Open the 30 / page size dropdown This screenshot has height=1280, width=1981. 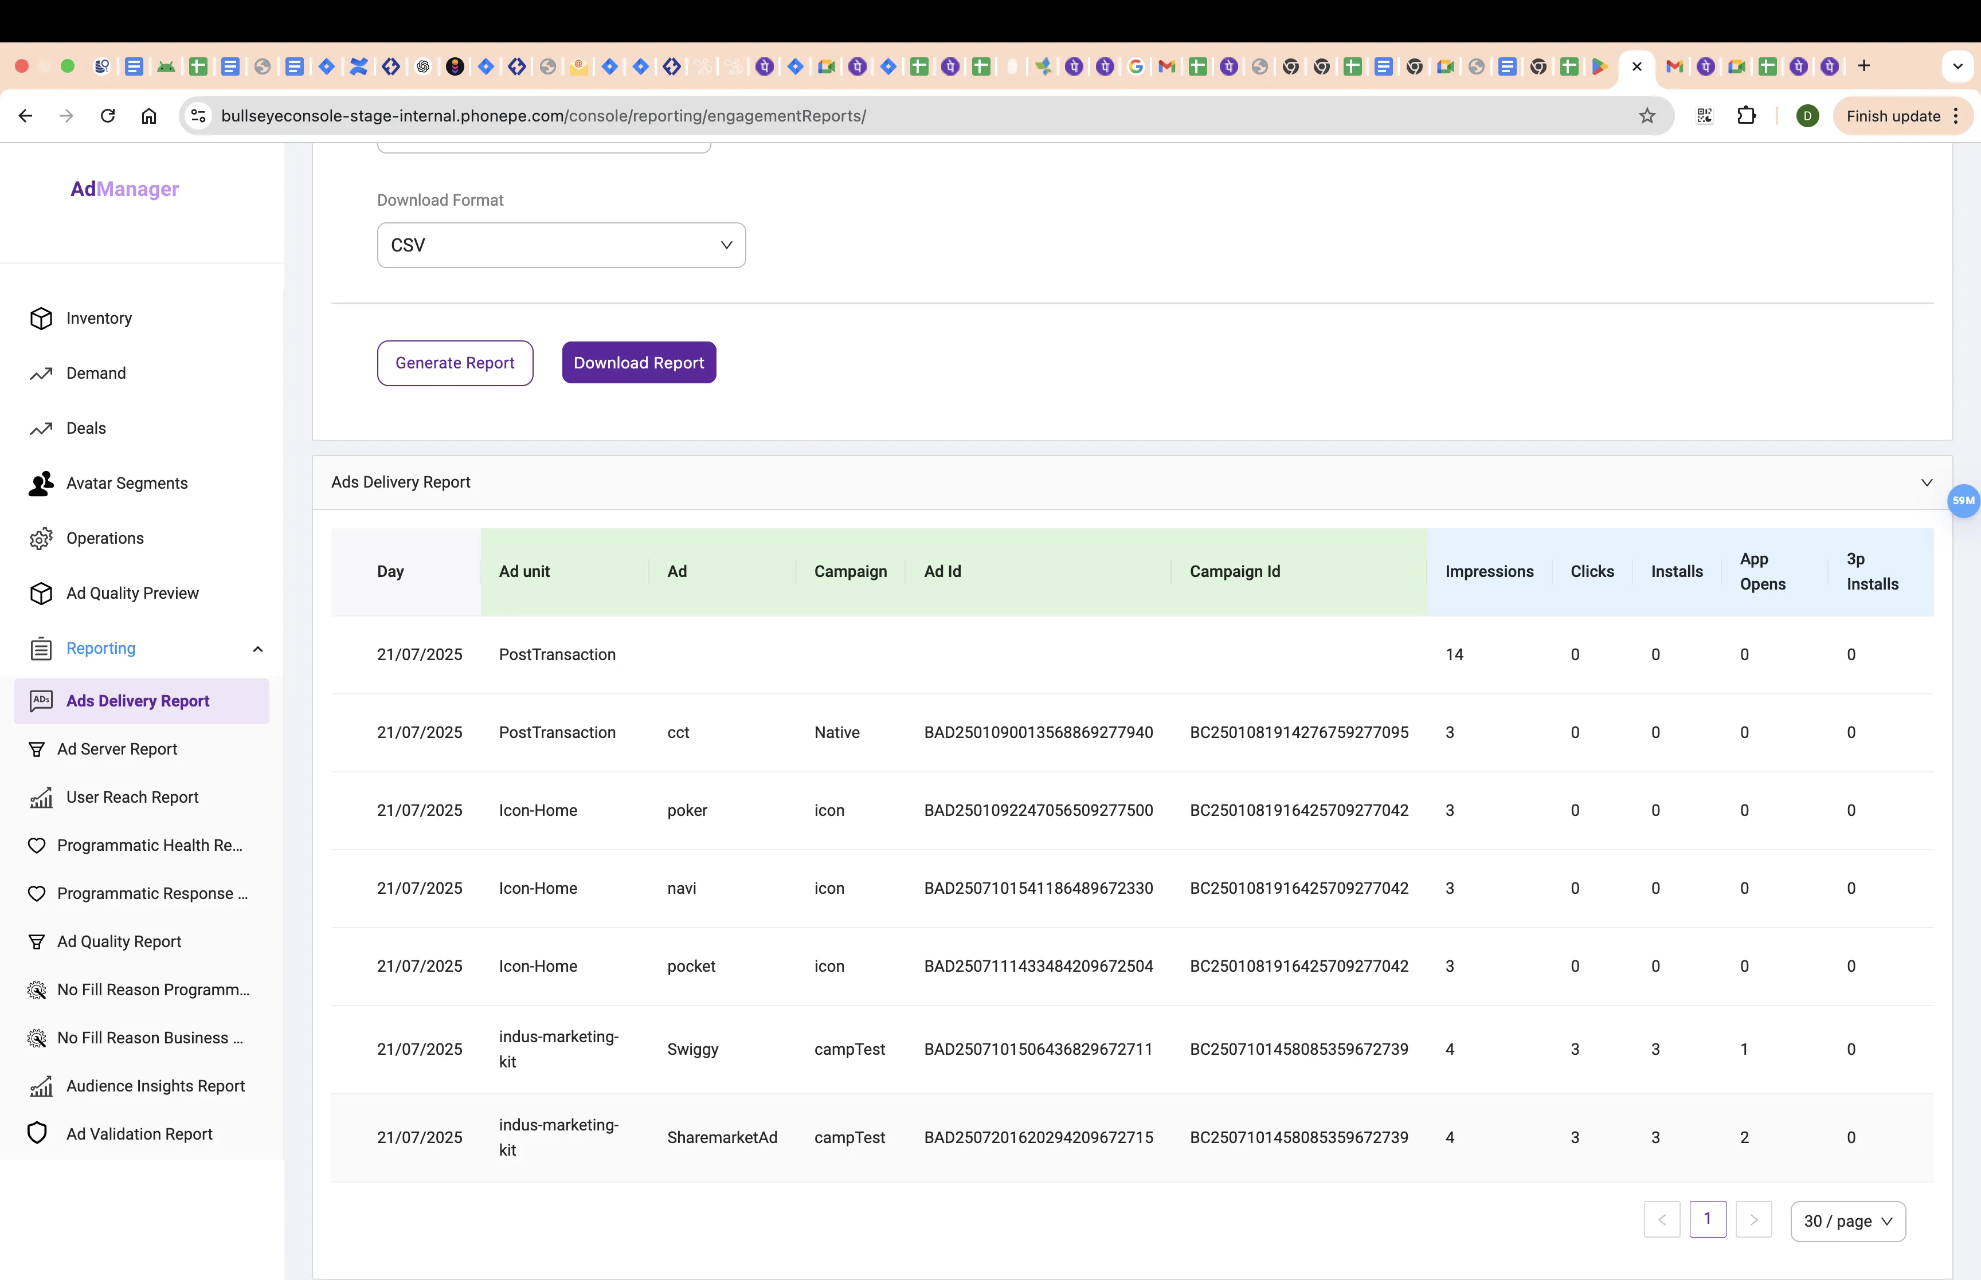point(1847,1221)
